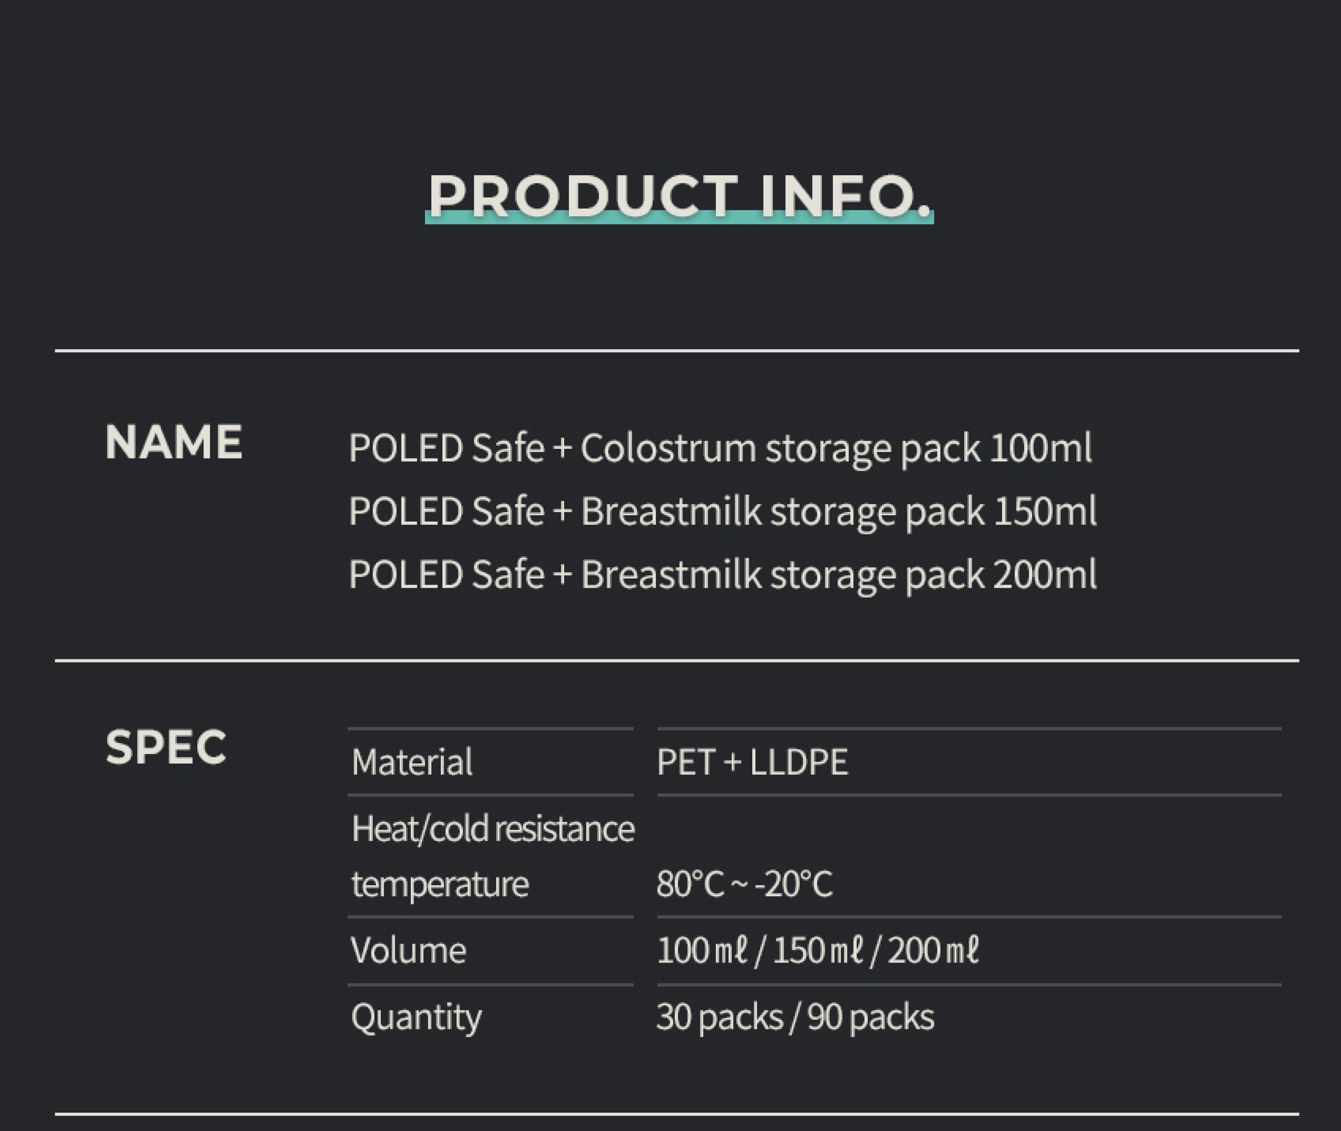This screenshot has height=1131, width=1341.
Task: Click the Volume row label
Action: pyautogui.click(x=408, y=950)
